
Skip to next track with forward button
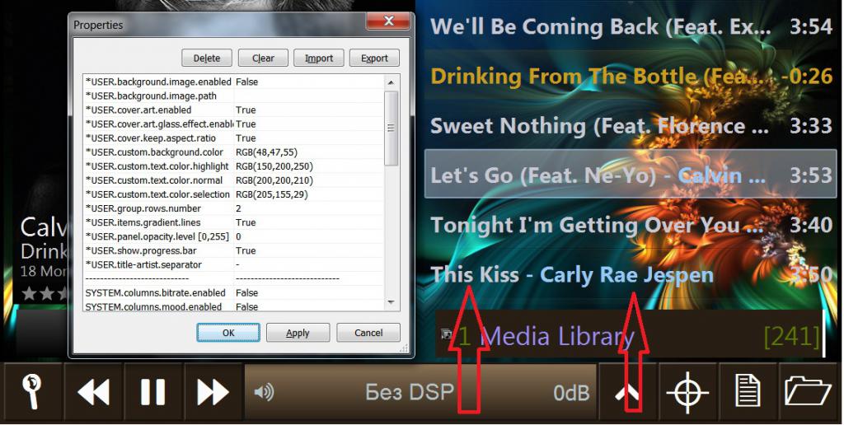[x=213, y=392]
